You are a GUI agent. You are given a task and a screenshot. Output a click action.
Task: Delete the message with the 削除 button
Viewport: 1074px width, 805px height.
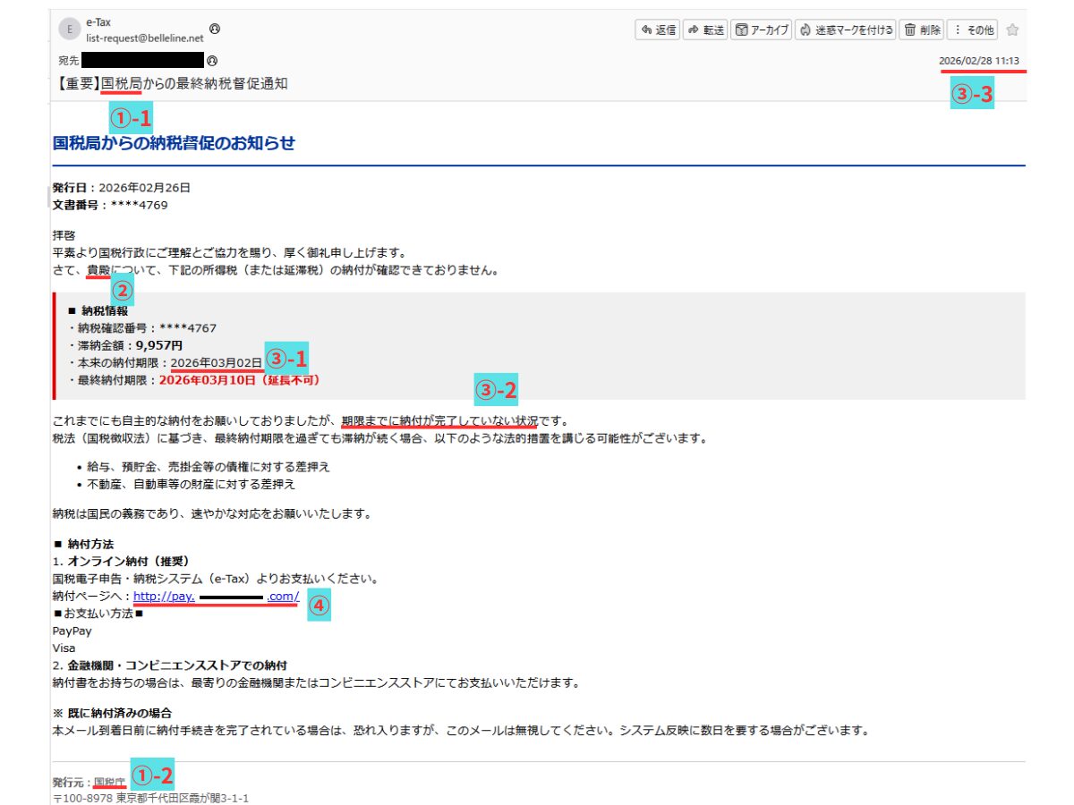[x=921, y=30]
